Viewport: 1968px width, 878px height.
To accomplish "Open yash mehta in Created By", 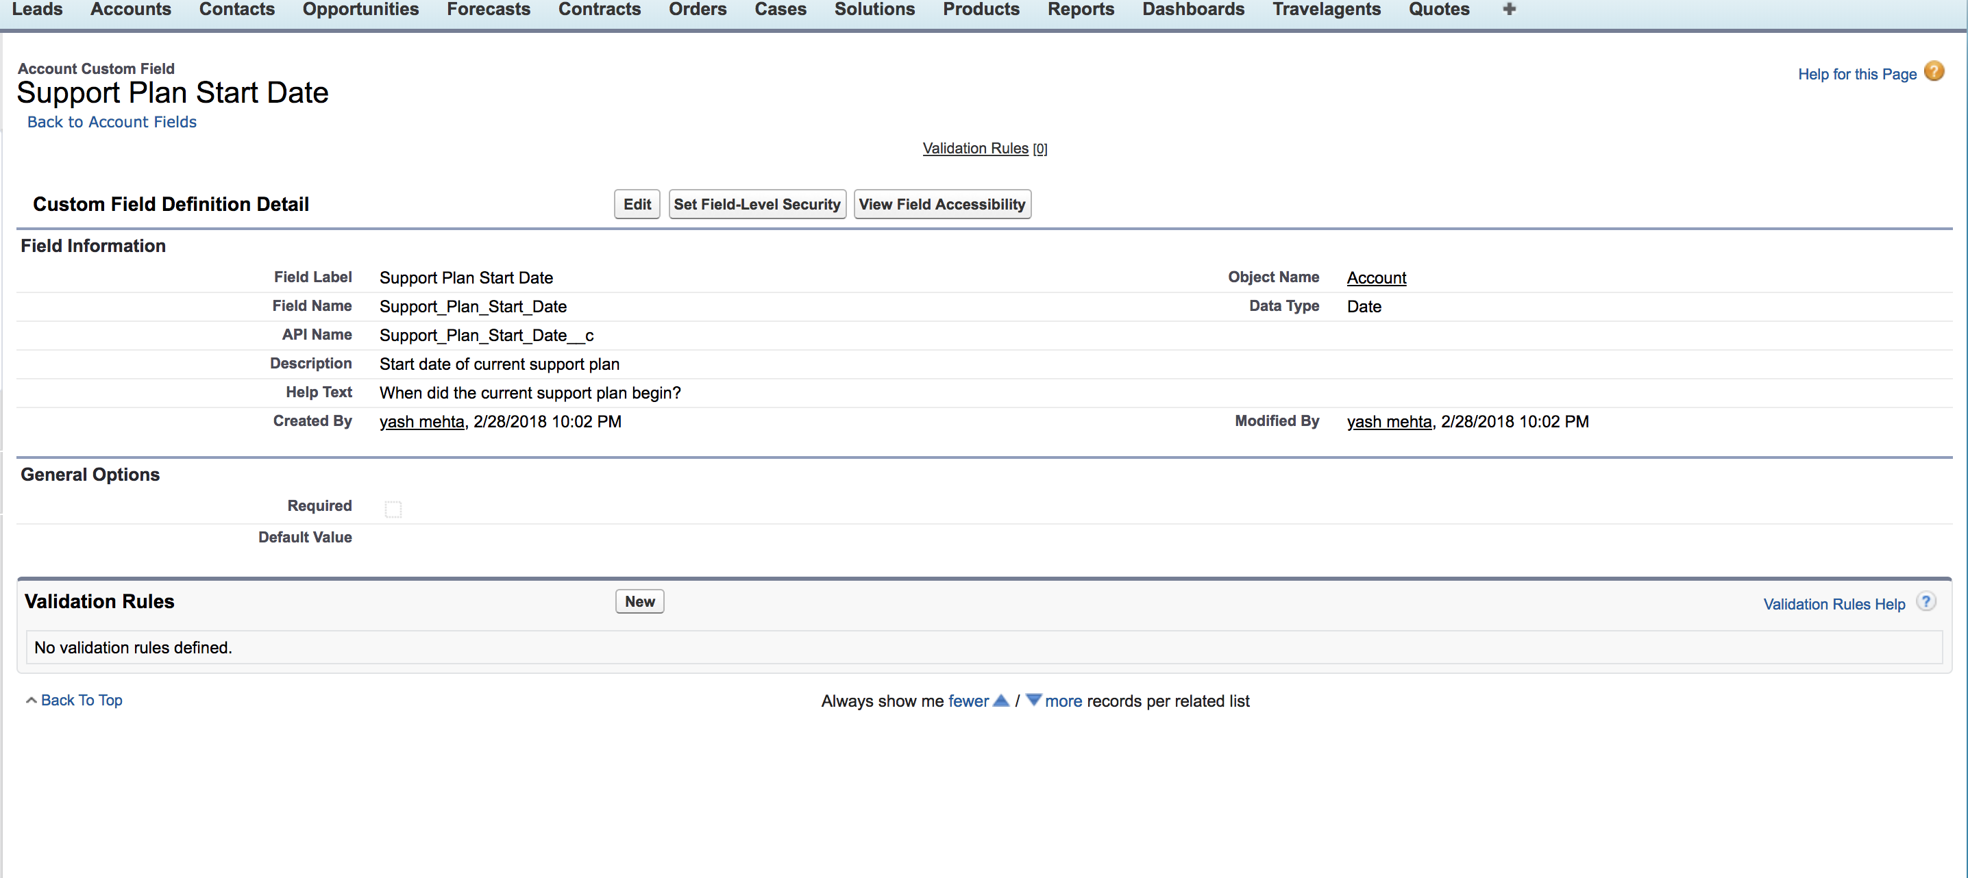I will click(421, 421).
